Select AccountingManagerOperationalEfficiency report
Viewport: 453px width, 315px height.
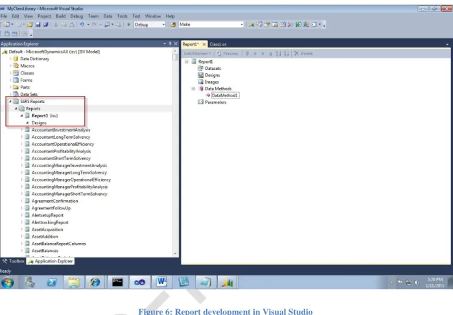pos(71,180)
